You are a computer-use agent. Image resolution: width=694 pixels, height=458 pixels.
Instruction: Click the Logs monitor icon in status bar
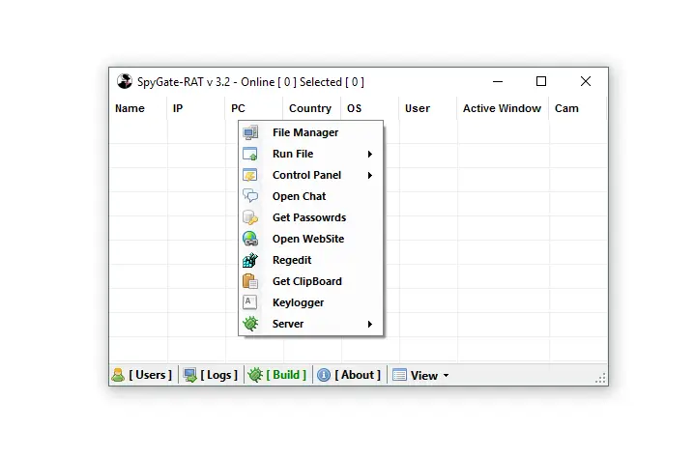190,375
